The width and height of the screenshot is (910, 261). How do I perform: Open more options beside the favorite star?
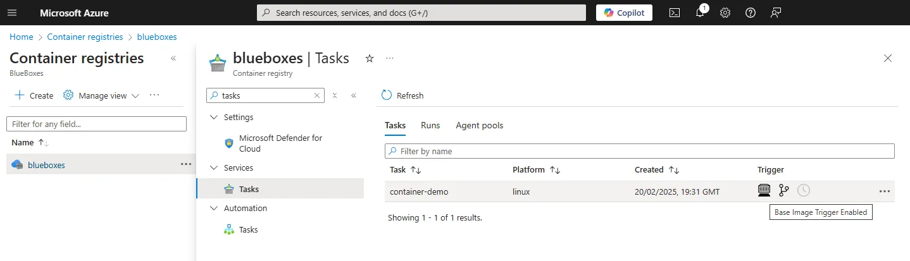pos(390,58)
